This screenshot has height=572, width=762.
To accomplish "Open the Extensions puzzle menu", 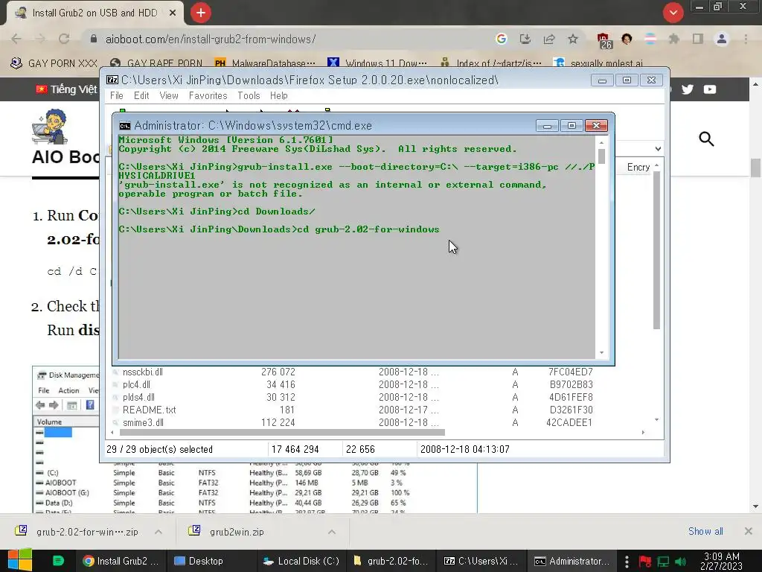I will click(673, 39).
